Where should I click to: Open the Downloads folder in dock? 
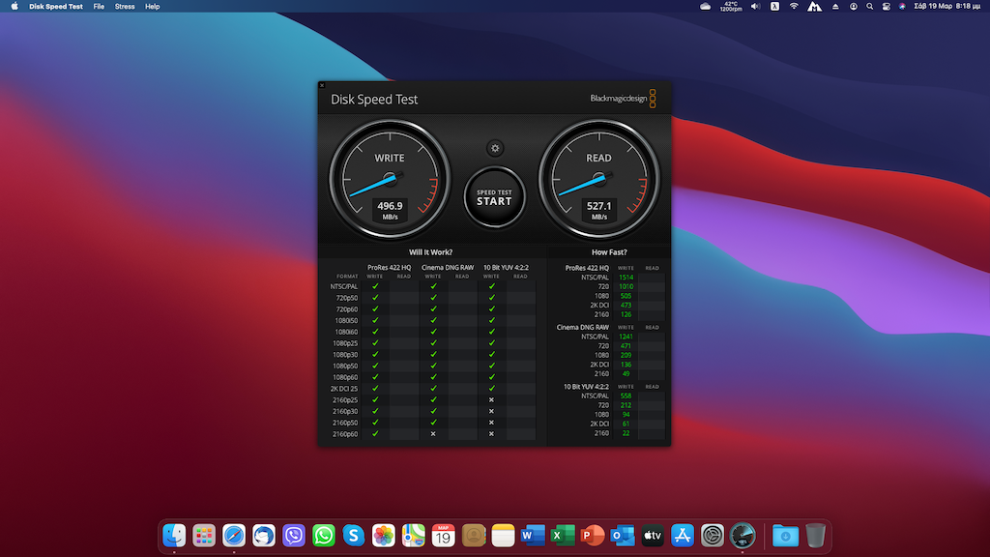pyautogui.click(x=785, y=536)
